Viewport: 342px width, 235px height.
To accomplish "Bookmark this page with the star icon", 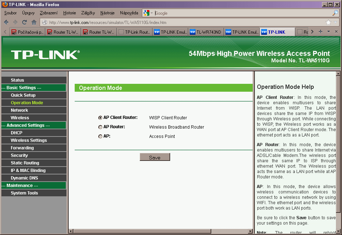I will [x=328, y=22].
